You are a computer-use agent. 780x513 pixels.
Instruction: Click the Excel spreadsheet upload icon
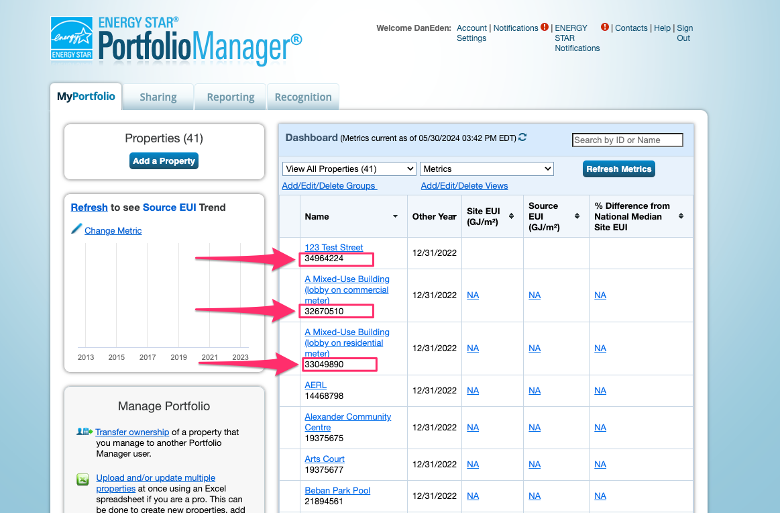point(82,479)
